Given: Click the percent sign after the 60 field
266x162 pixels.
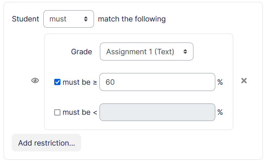Looking at the screenshot, I should (x=220, y=82).
